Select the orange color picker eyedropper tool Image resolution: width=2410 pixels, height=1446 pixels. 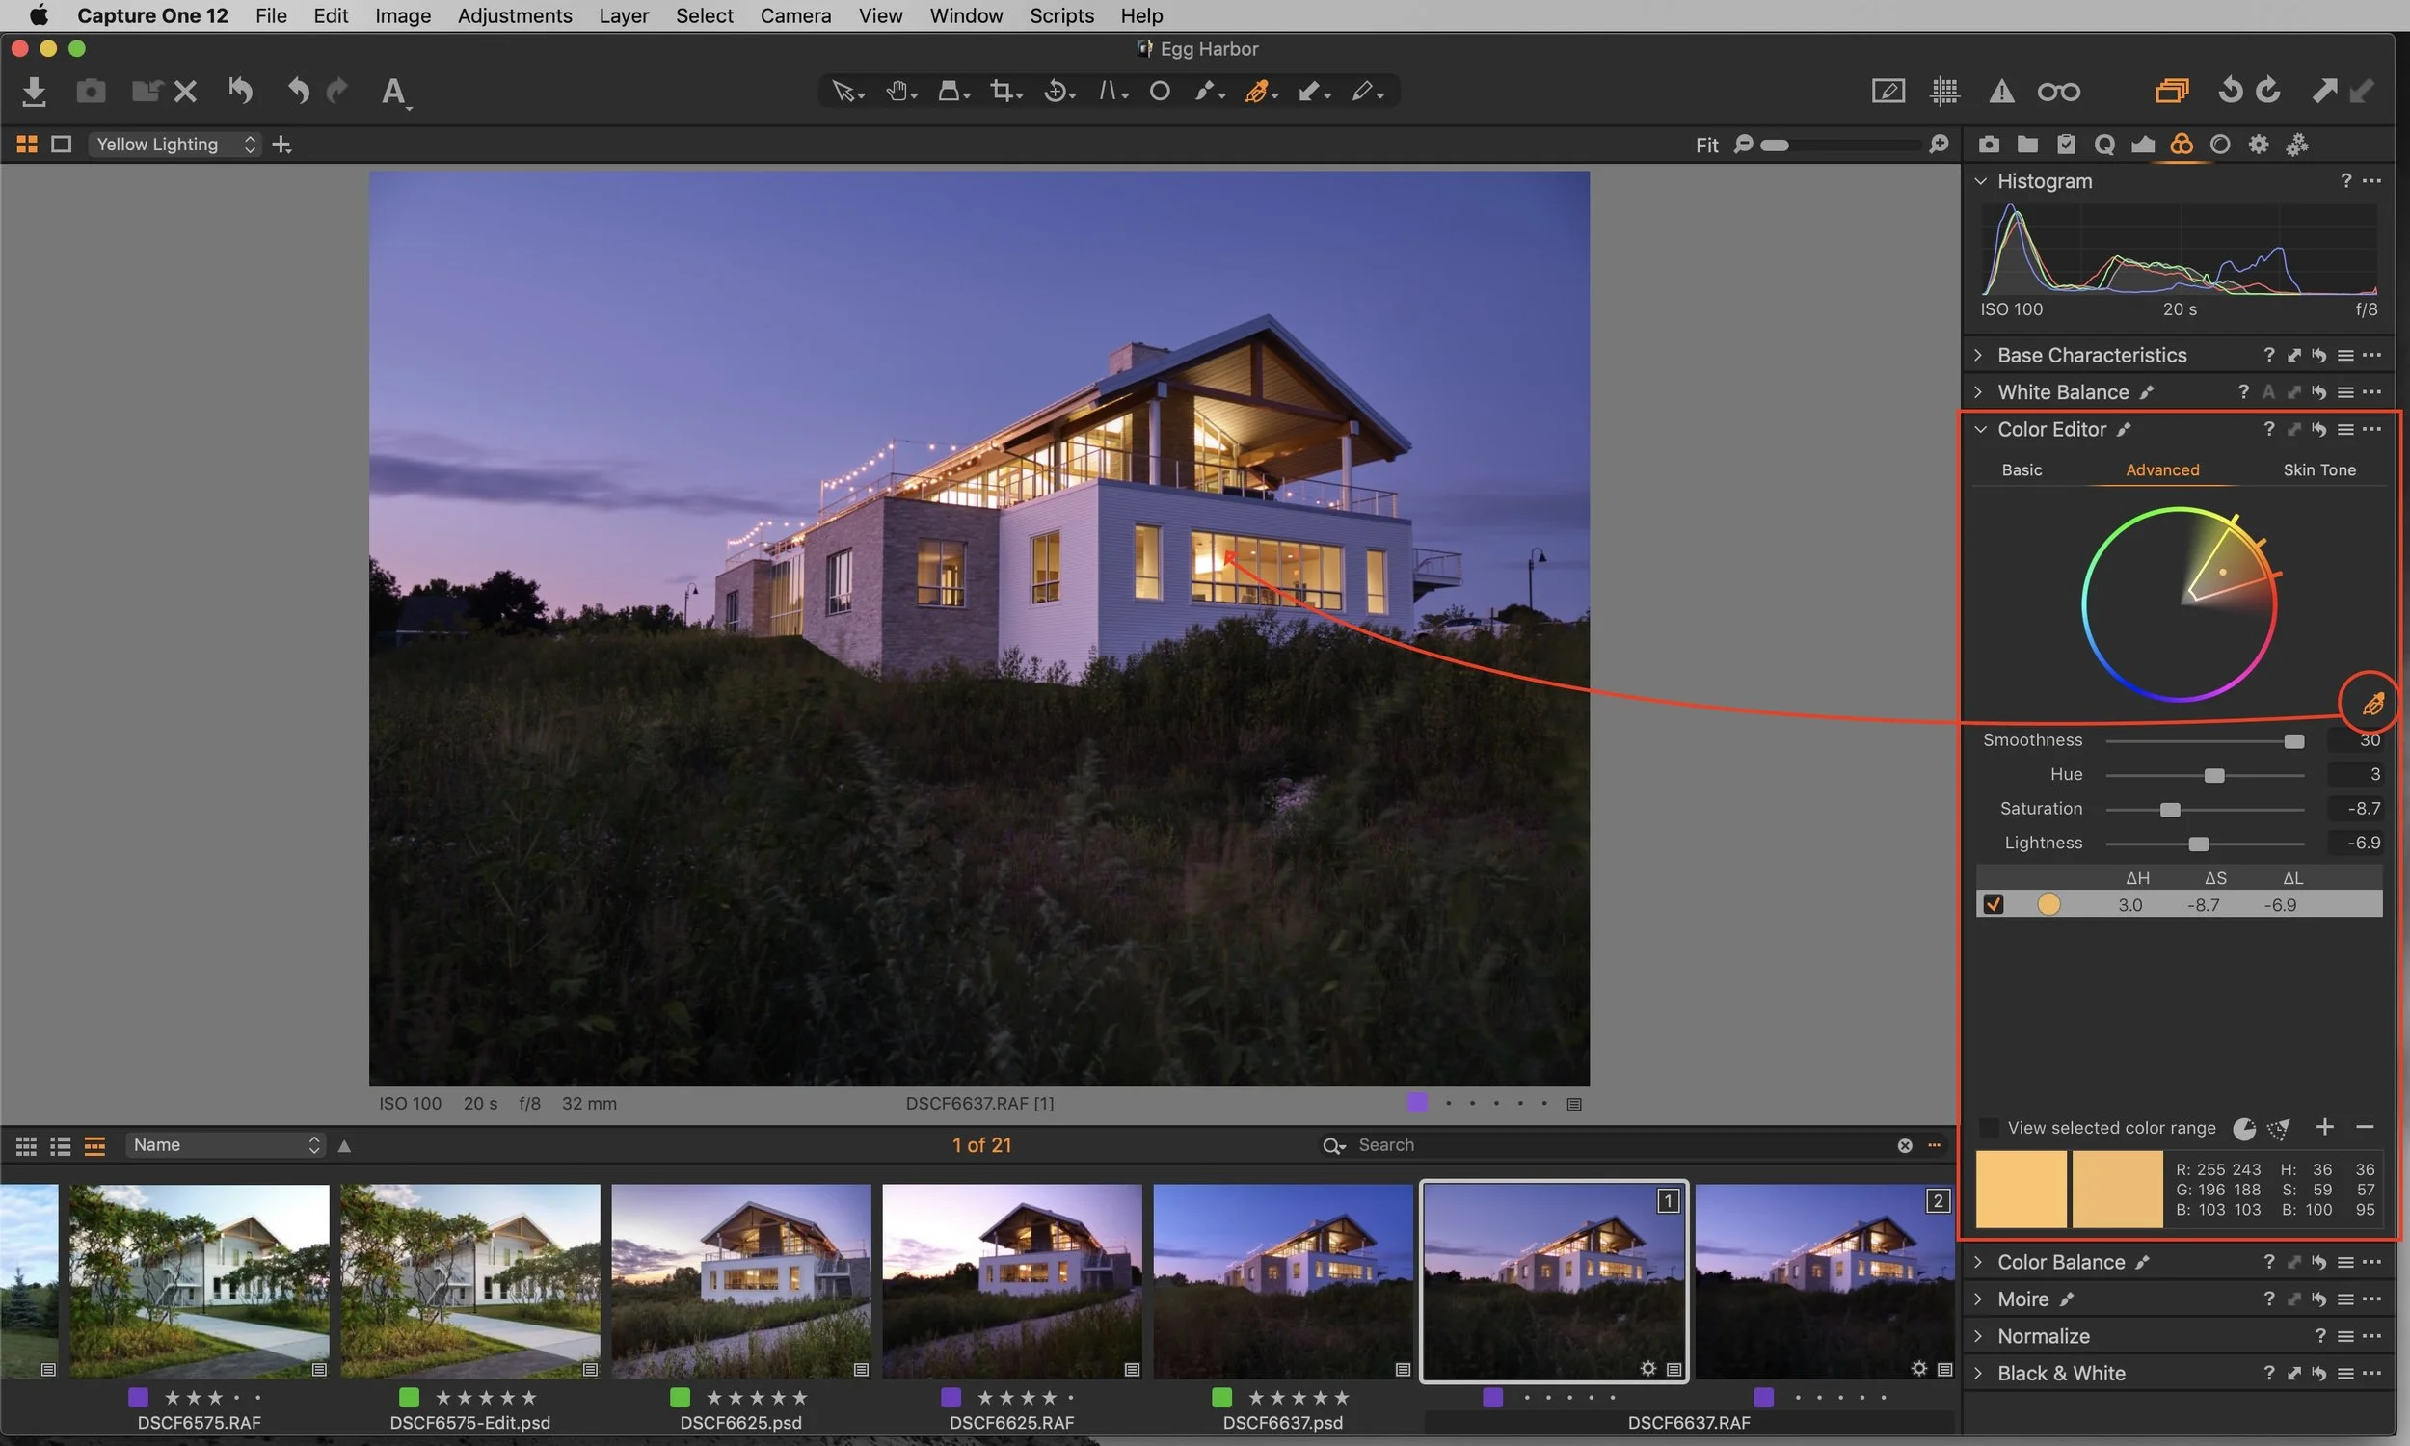click(x=1260, y=92)
